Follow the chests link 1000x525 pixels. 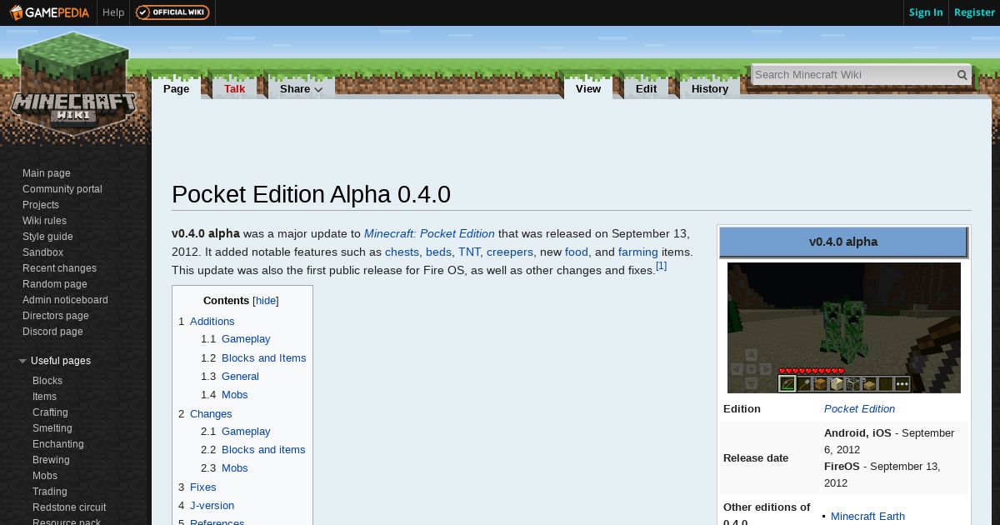(x=402, y=252)
